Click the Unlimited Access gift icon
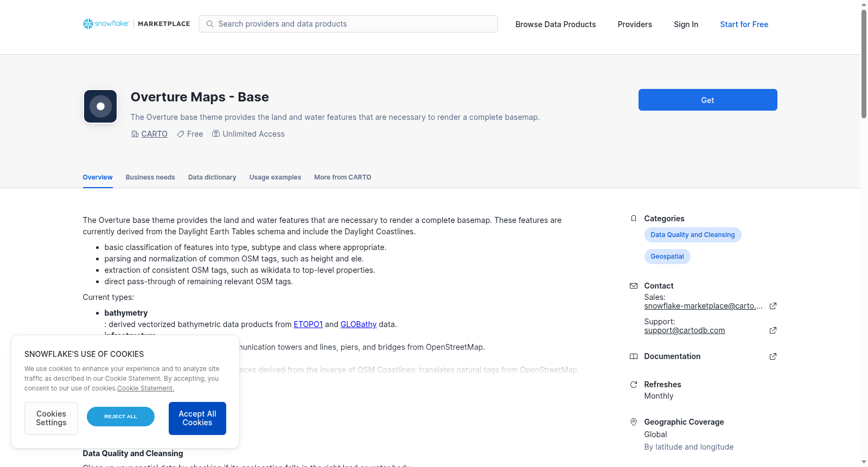Screen dimensions: 868x467 [x=216, y=133]
